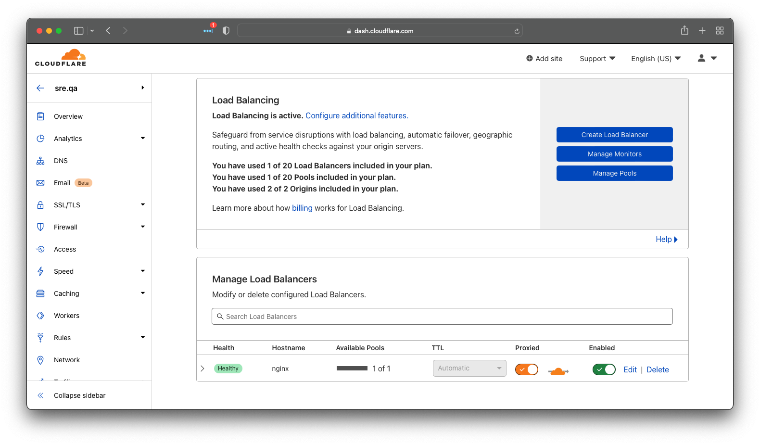This screenshot has width=760, height=445.
Task: Click the Manage Monitors button
Action: [615, 154]
